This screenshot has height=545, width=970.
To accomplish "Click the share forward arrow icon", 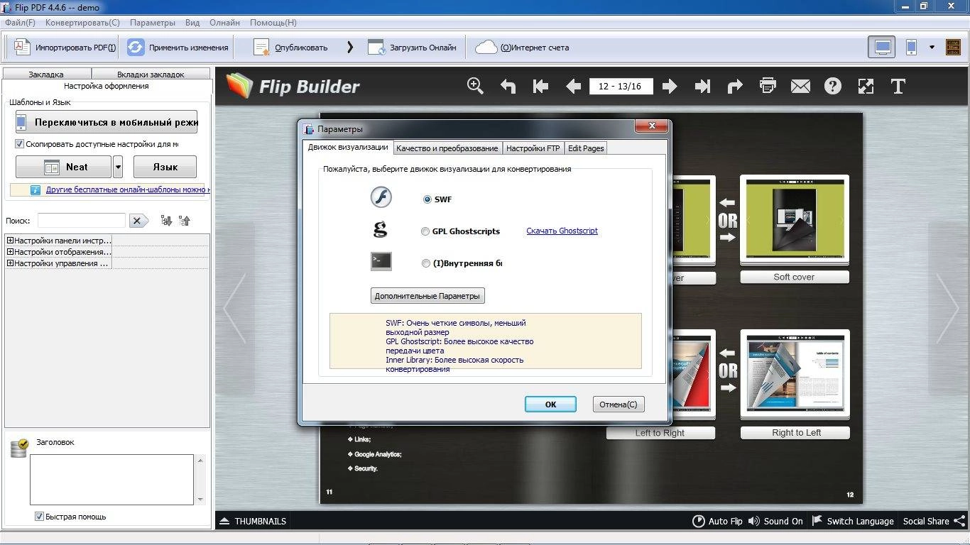I will coord(735,87).
